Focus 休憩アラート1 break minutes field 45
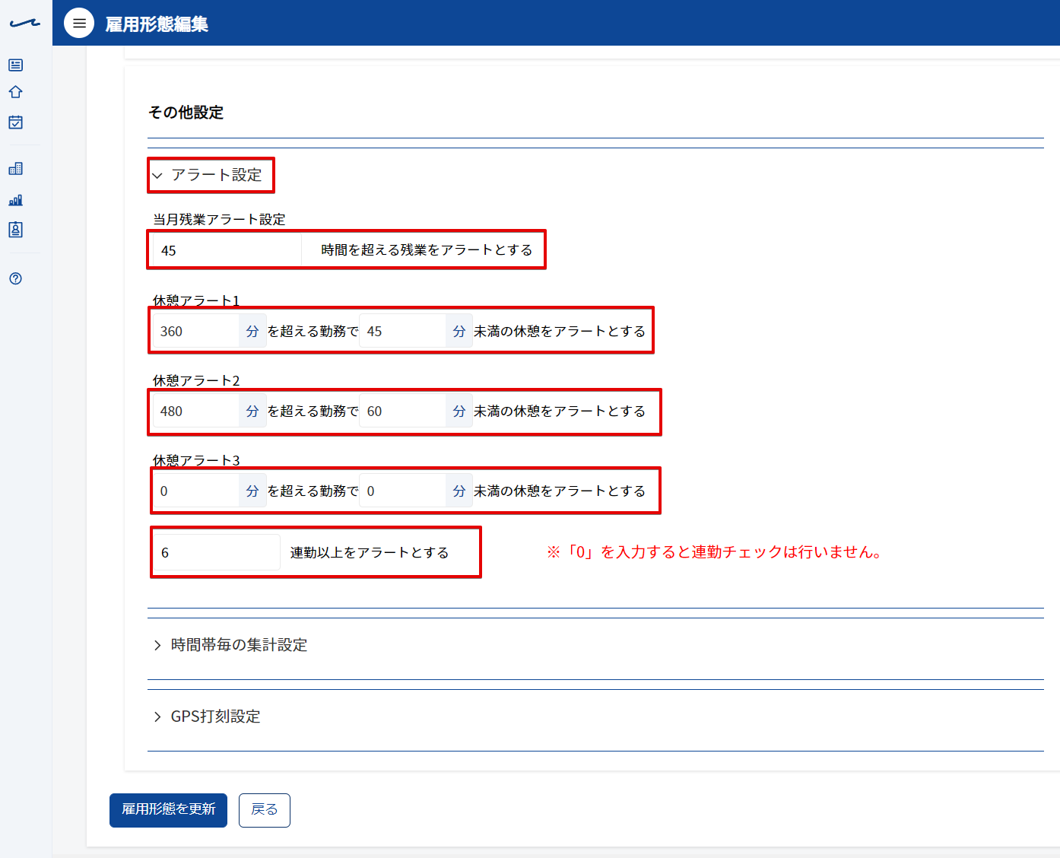The height and width of the screenshot is (858, 1060). [x=403, y=331]
